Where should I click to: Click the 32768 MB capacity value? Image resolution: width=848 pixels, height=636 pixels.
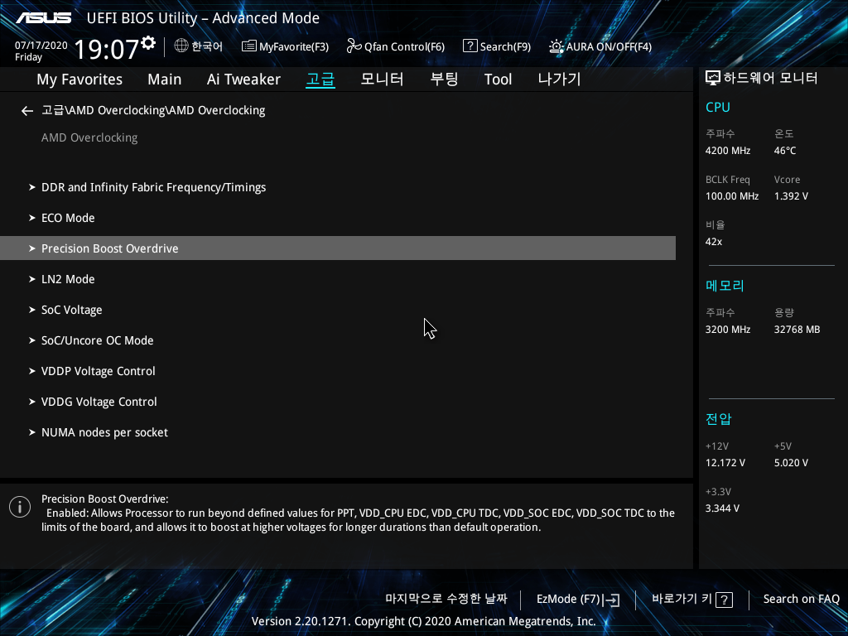coord(797,330)
